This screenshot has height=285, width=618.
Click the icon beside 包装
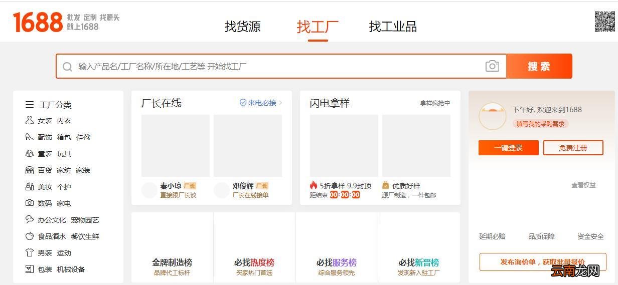(30, 269)
